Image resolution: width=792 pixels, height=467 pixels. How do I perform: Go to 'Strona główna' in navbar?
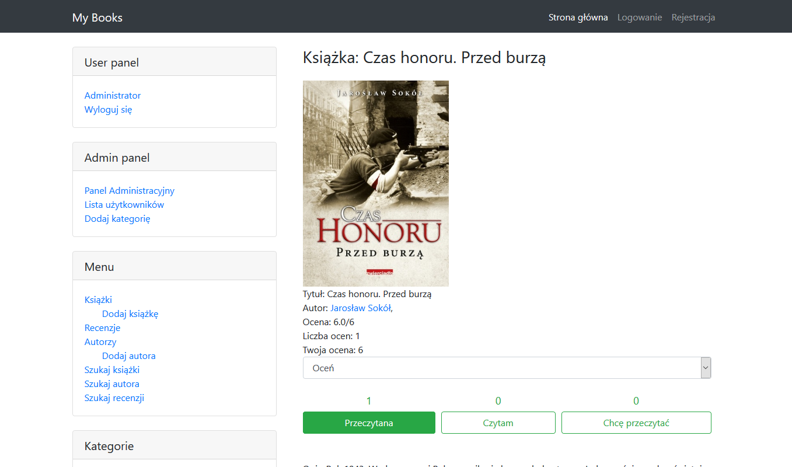(578, 18)
